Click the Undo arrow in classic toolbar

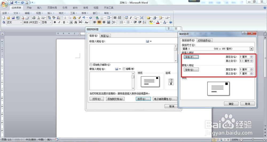tap(84, 18)
